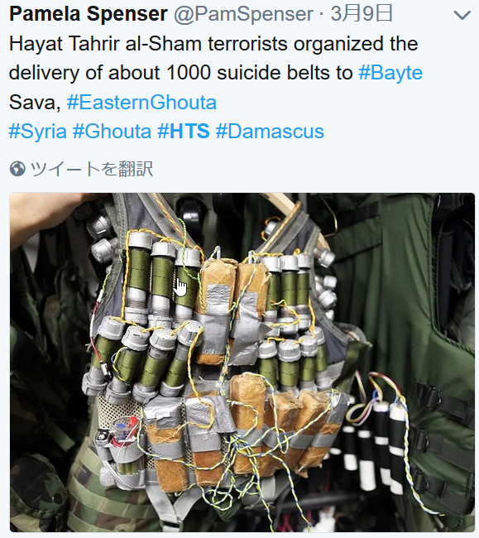Viewport: 479px width, 538px height.
Task: Click the number 1000 in the tweet
Action: (189, 73)
